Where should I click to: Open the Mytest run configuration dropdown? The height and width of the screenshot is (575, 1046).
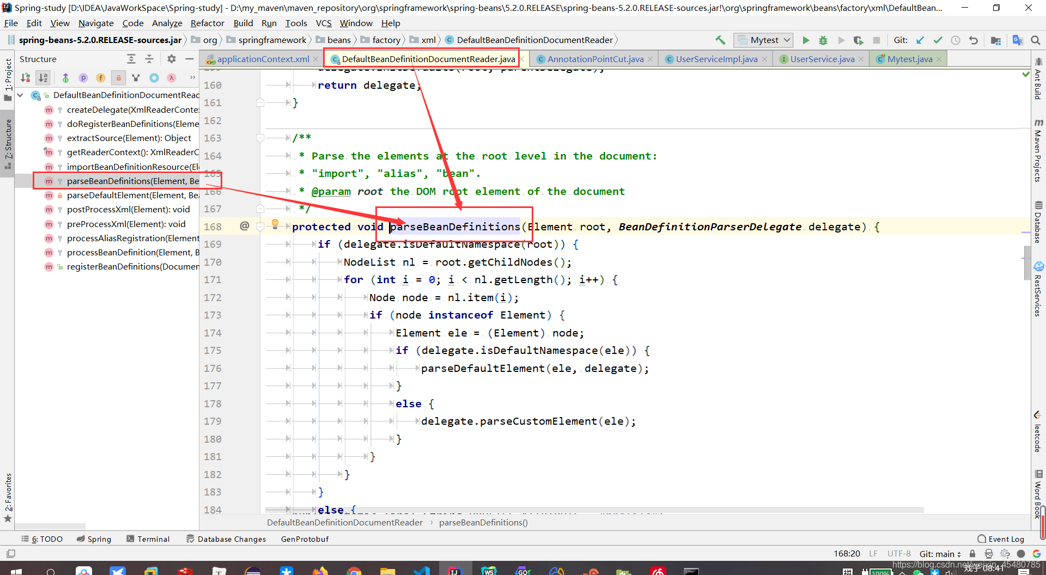[763, 40]
